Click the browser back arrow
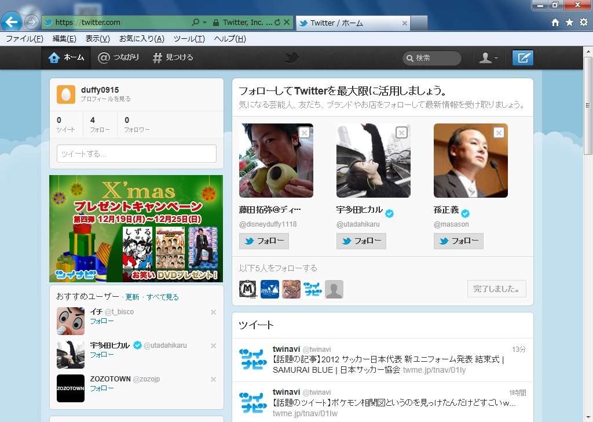Viewport: 593px width, 422px height. pyautogui.click(x=12, y=22)
